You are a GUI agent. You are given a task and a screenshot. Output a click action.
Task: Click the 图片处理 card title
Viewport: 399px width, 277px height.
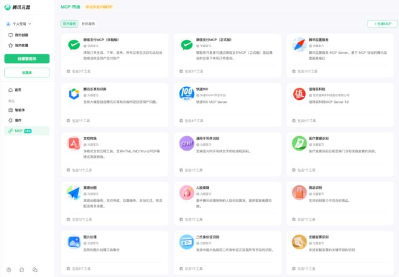coord(90,237)
